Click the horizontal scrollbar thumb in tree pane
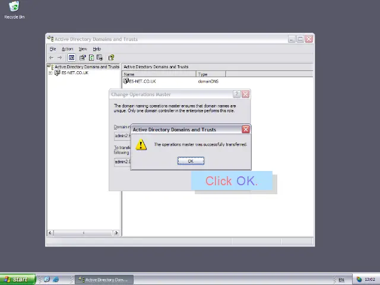 pyautogui.click(x=83, y=233)
